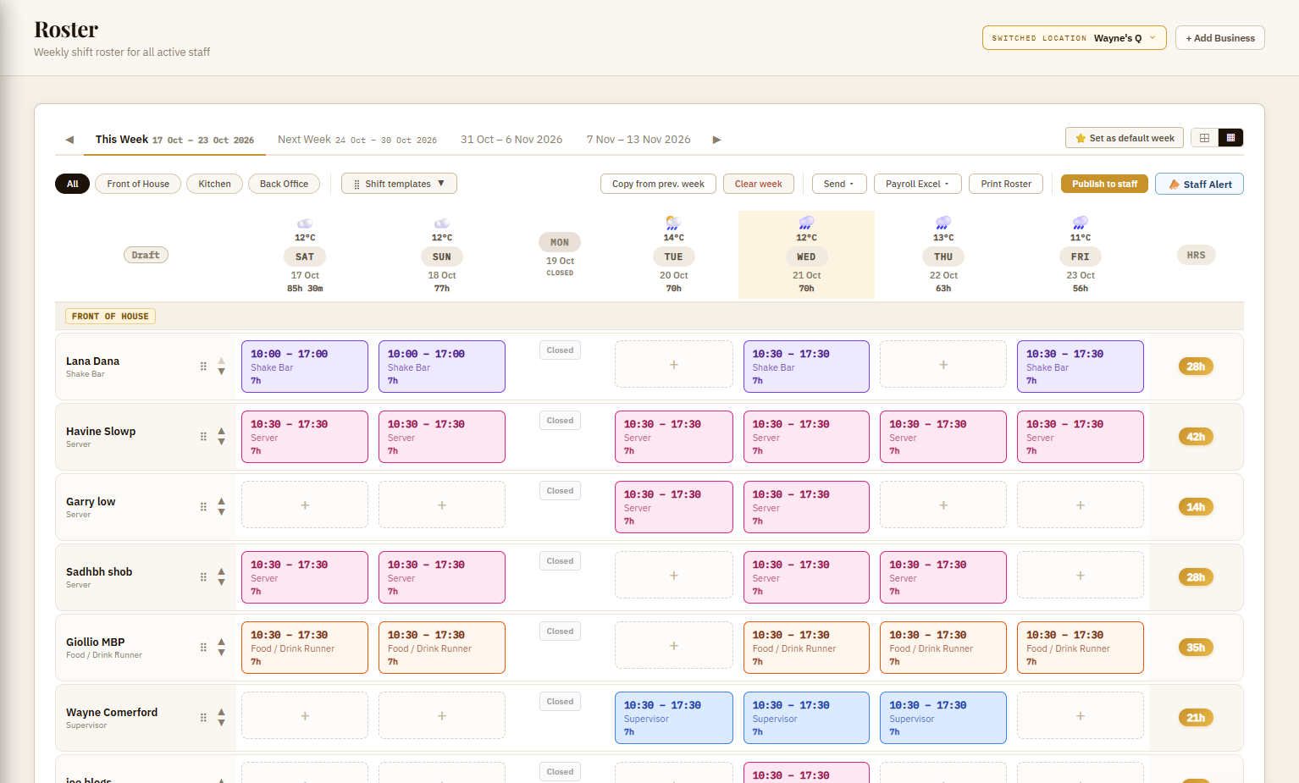Print the roster
This screenshot has height=783, width=1299.
tap(1006, 184)
